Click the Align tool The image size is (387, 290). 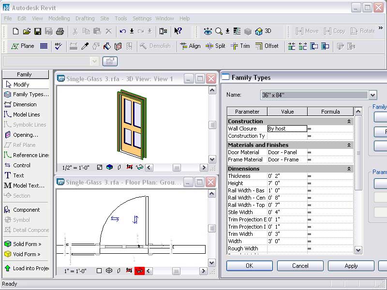(x=190, y=46)
